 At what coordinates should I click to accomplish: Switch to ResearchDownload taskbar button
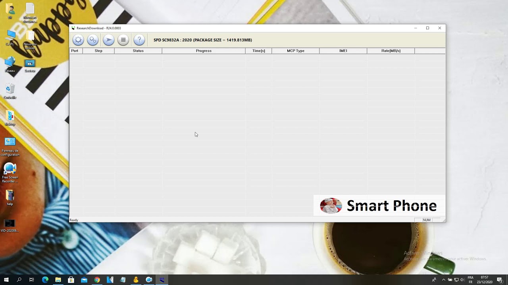click(162, 280)
